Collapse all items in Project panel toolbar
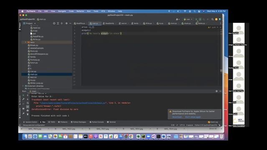 pyautogui.click(x=62, y=23)
